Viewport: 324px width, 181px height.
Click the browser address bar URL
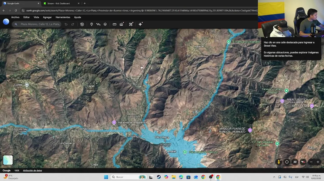(x=142, y=11)
